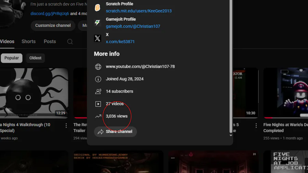Click the info icon next to Joined date
The height and width of the screenshot is (173, 308).
tap(98, 79)
